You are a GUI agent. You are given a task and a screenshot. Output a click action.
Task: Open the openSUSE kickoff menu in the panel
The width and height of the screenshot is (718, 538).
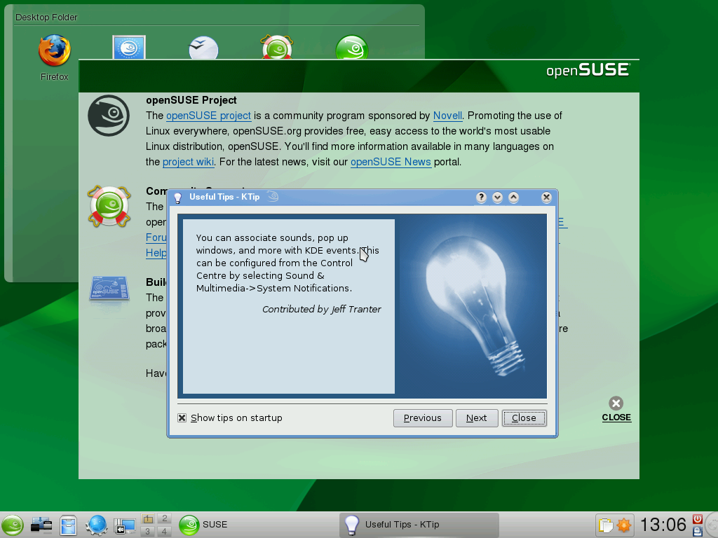tap(13, 525)
